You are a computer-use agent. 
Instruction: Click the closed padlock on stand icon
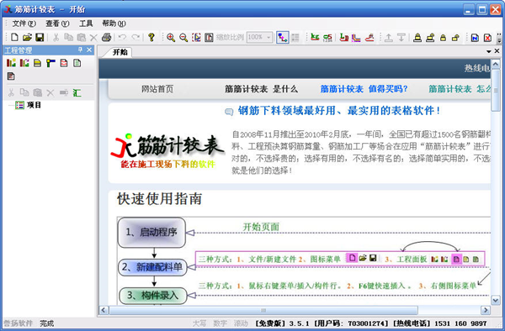click(417, 38)
